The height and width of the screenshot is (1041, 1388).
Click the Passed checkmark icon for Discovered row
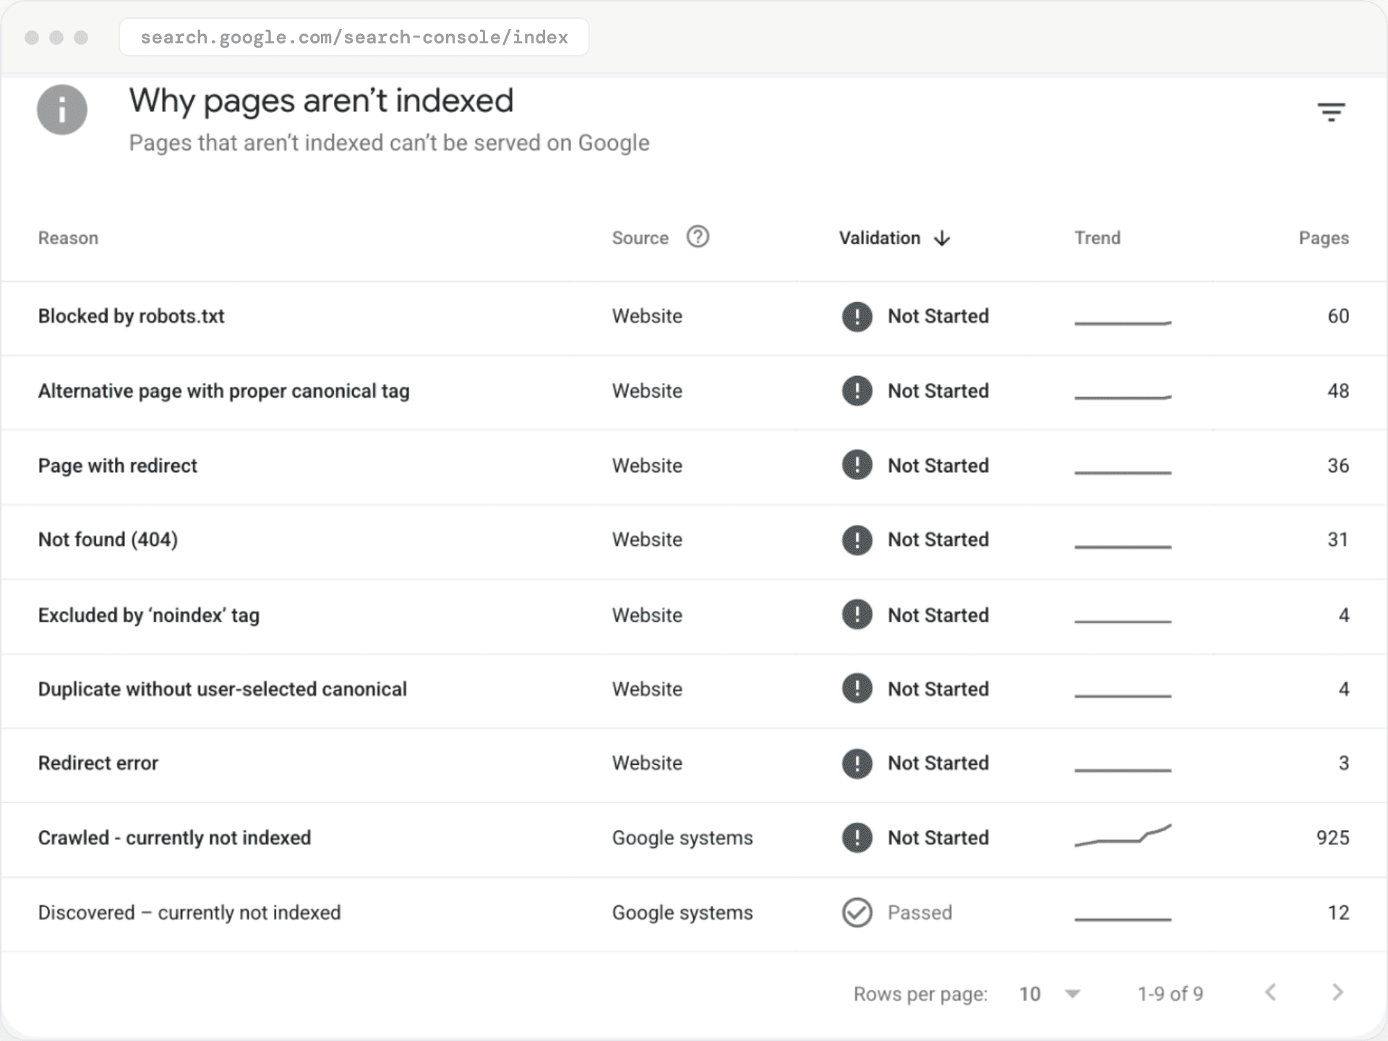[x=857, y=912]
